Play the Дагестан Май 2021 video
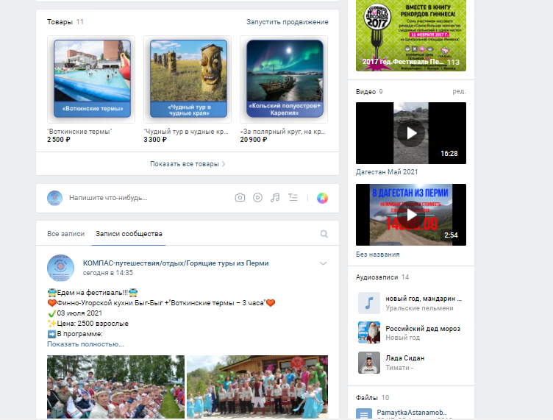 point(411,133)
